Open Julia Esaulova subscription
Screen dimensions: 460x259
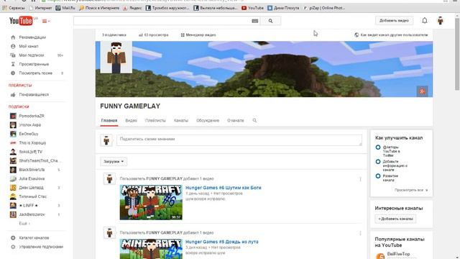[x=32, y=178]
